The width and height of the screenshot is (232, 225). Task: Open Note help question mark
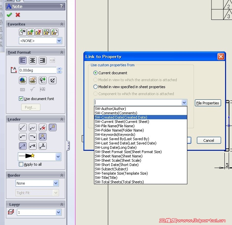(x=62, y=6)
